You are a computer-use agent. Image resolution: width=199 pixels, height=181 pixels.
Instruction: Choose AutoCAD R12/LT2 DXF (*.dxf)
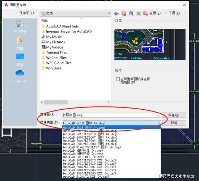click(111, 177)
